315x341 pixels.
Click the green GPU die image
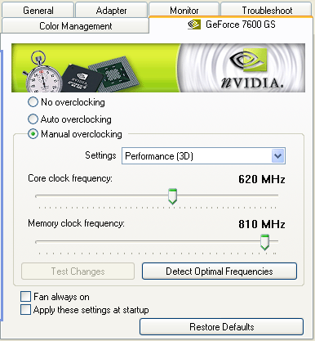pyautogui.click(x=114, y=74)
